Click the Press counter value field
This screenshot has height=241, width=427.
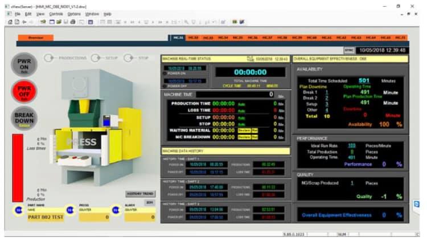click(x=94, y=217)
